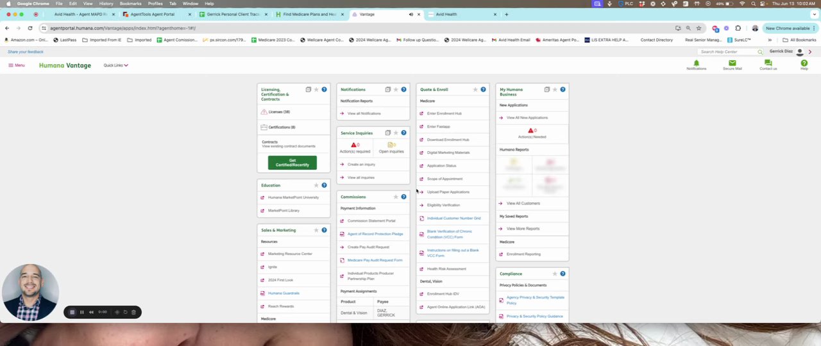
Task: Open the Secure Mail envelope icon
Action: pos(732,63)
